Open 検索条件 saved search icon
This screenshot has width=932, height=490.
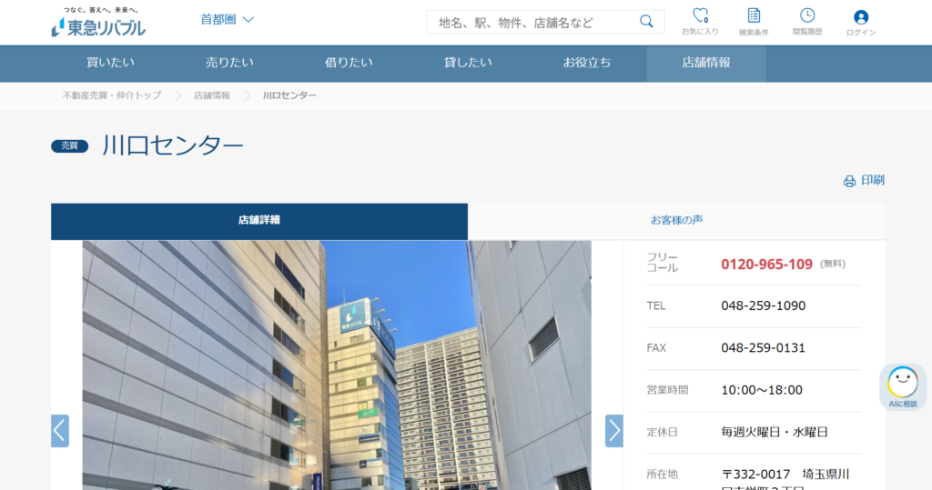point(754,22)
